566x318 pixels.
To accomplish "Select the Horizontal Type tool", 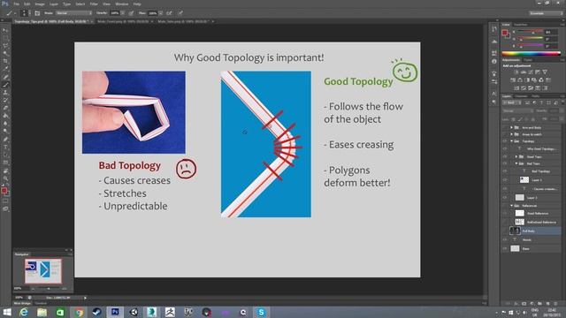I will tap(5, 148).
